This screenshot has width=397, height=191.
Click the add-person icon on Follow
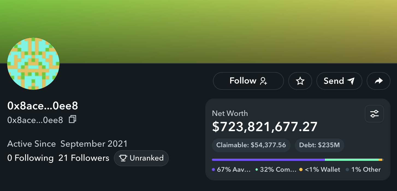click(x=263, y=81)
